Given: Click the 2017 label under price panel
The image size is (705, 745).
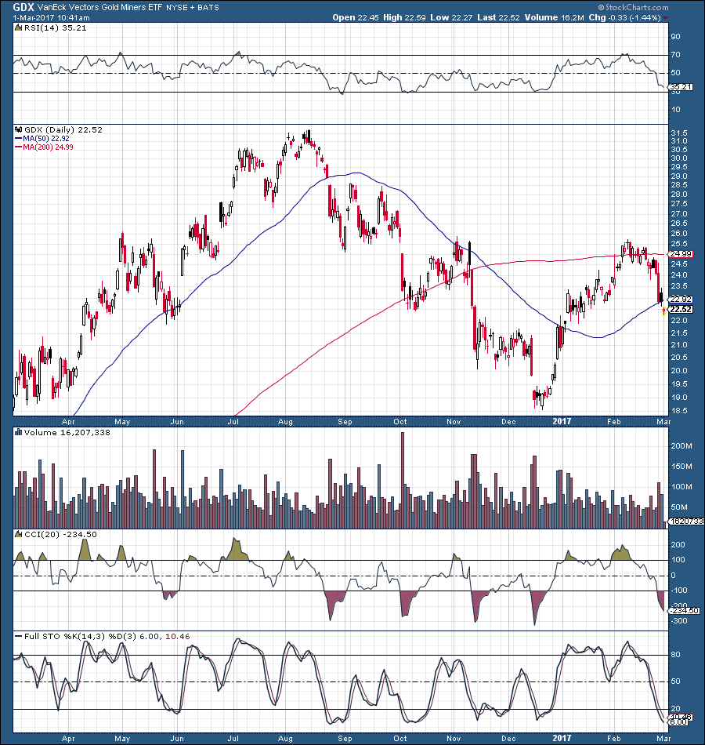Looking at the screenshot, I should (x=562, y=421).
